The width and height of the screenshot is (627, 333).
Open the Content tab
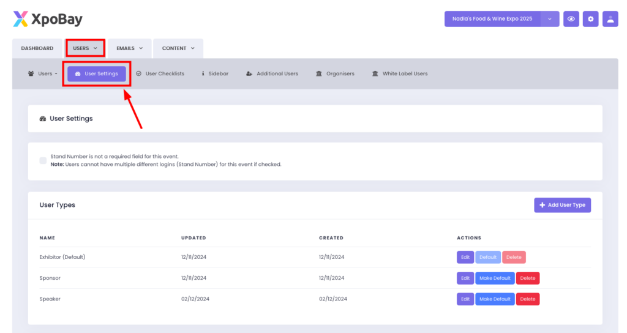pyautogui.click(x=178, y=48)
